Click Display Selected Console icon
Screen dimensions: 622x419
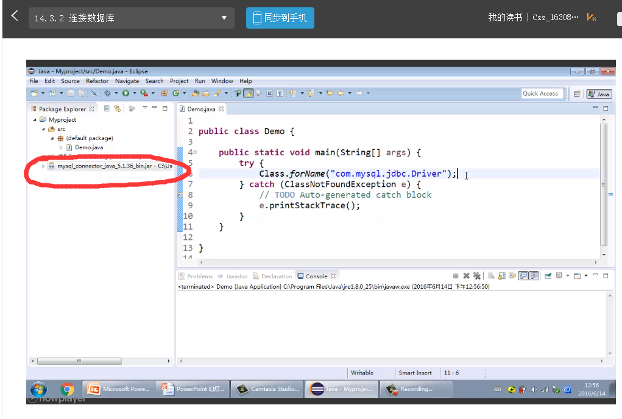tap(559, 276)
